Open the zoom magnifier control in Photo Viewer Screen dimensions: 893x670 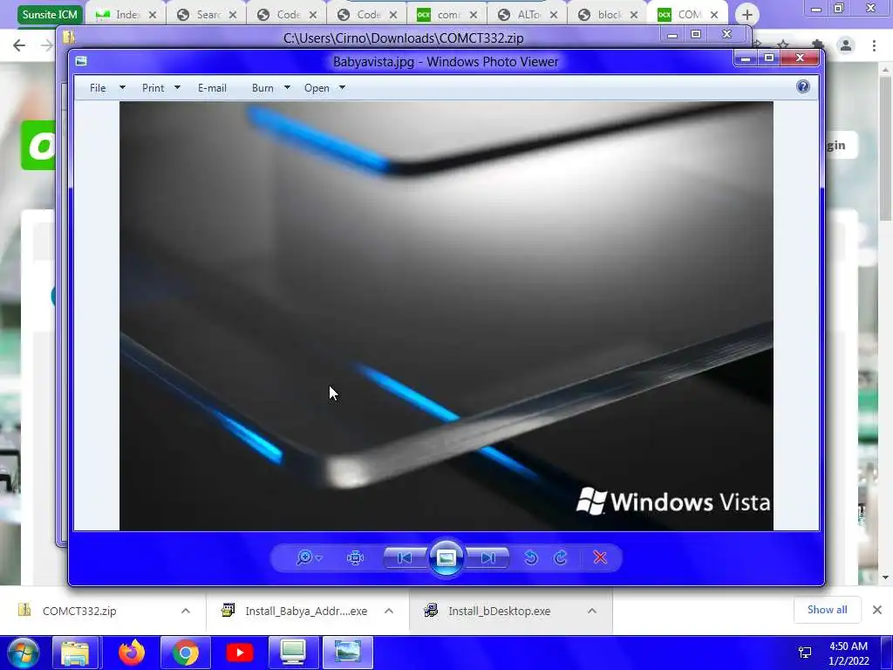(304, 557)
